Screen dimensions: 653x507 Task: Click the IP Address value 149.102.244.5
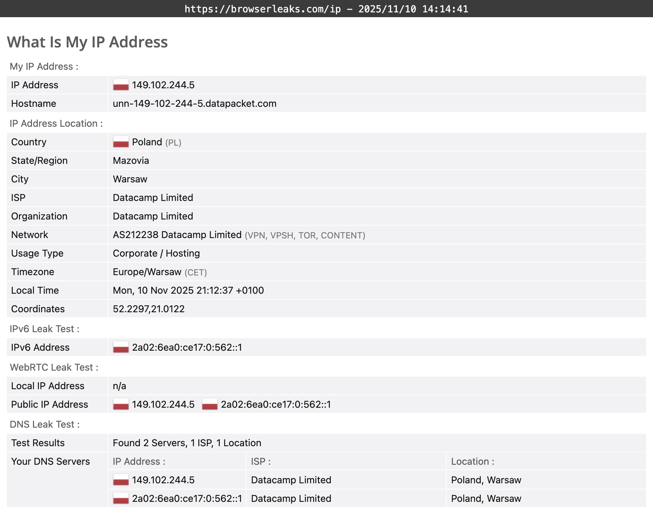coord(163,85)
